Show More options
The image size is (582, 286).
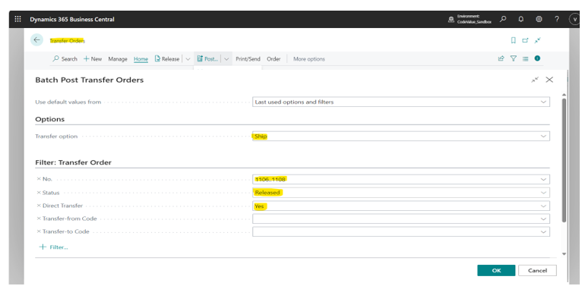pyautogui.click(x=308, y=59)
